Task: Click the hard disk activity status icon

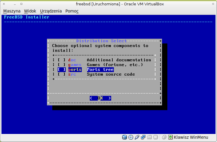Action: pyautogui.click(x=125, y=137)
